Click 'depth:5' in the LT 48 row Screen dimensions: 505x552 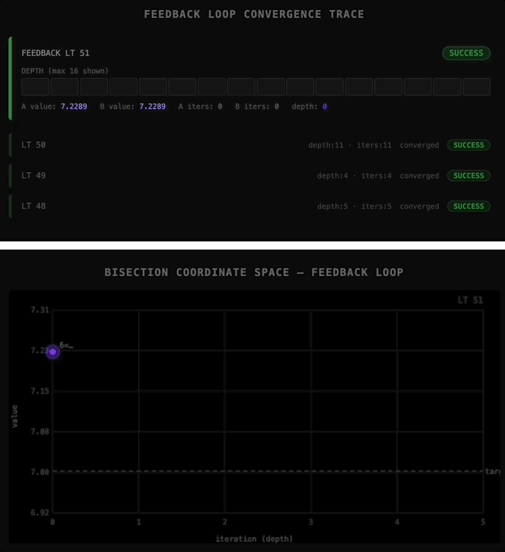[x=332, y=207]
